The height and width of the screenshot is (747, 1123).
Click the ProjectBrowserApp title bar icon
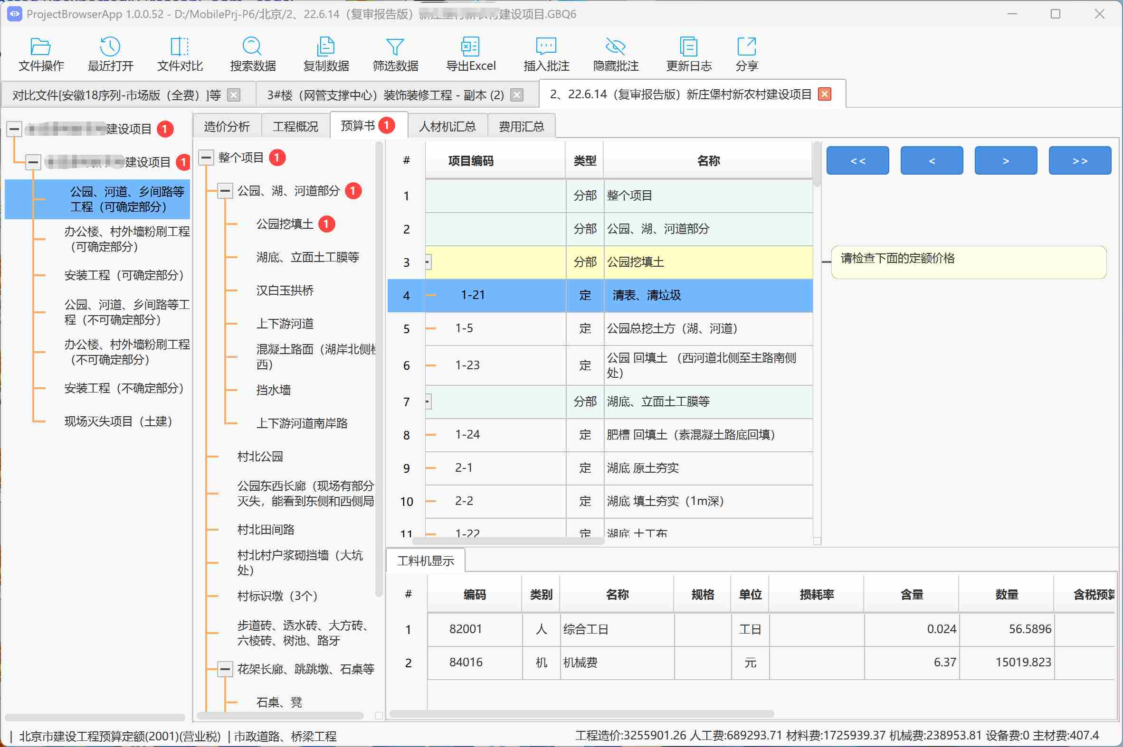[x=14, y=14]
